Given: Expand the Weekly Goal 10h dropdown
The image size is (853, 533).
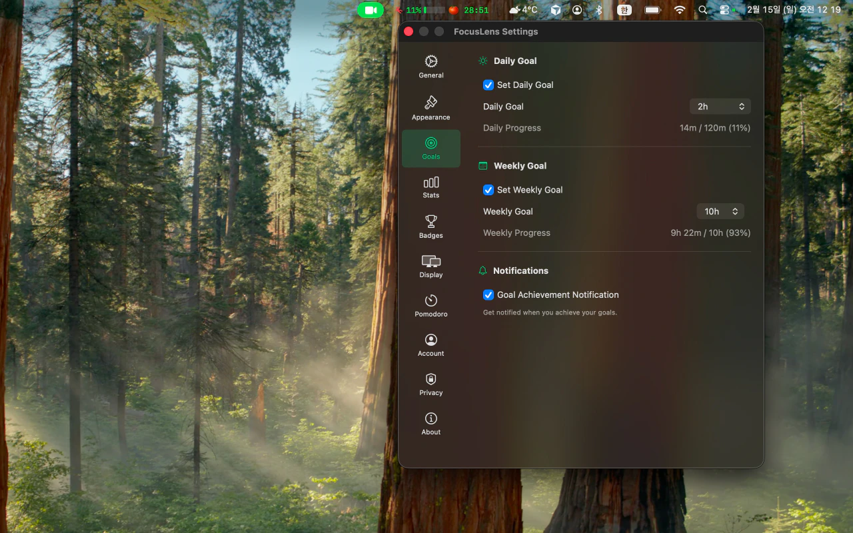Looking at the screenshot, I should (x=720, y=211).
